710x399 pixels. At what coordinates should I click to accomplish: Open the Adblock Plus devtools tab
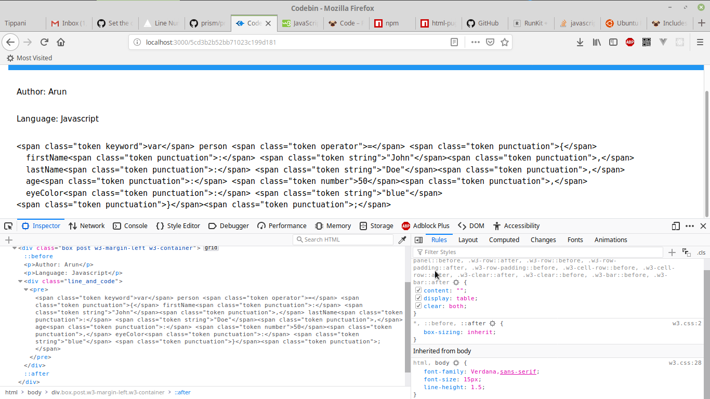[x=425, y=226]
